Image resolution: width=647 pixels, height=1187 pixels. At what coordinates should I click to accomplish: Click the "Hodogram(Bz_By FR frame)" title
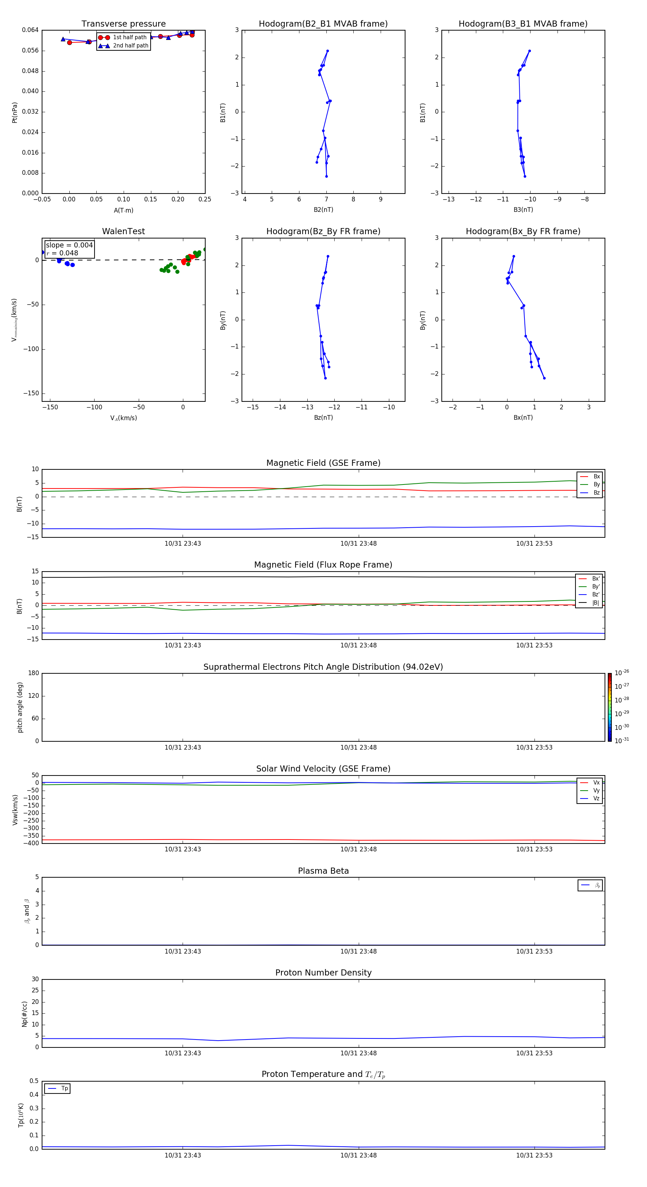point(323,231)
